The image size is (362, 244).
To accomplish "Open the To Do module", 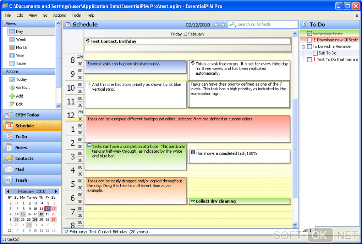I will [32, 136].
